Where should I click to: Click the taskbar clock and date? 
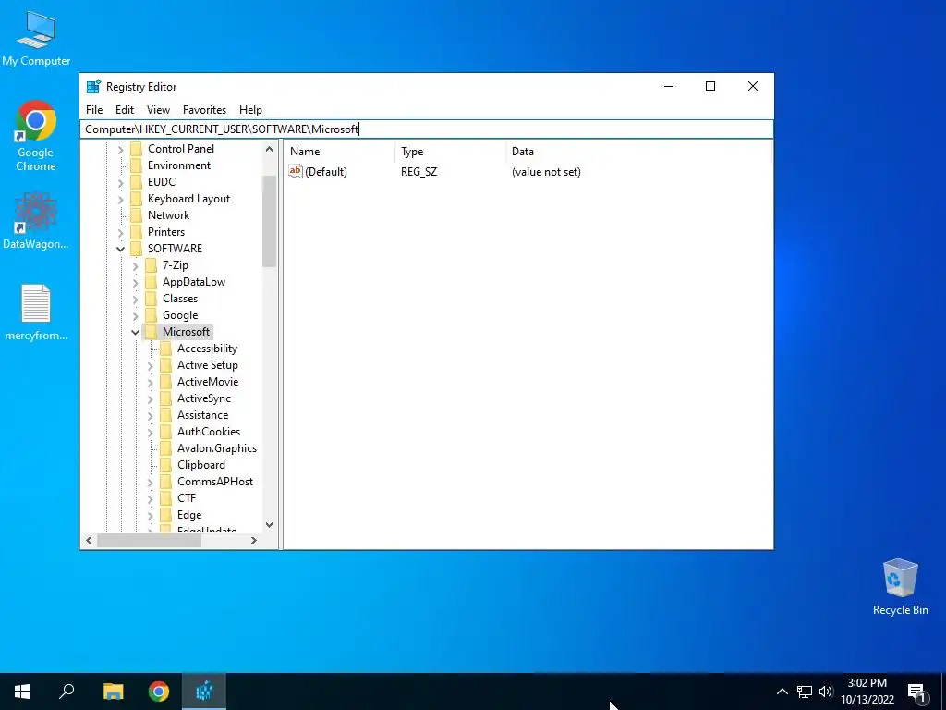(867, 692)
